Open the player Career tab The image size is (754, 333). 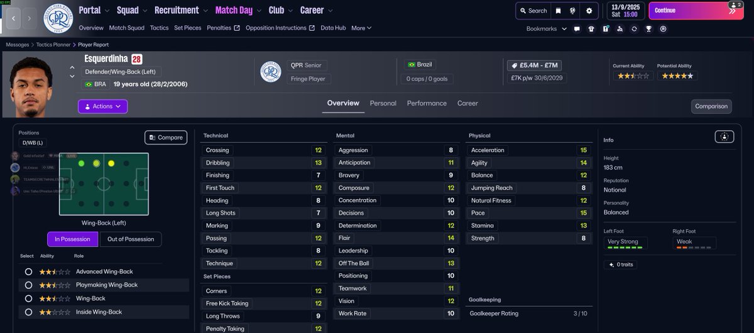[x=467, y=103]
